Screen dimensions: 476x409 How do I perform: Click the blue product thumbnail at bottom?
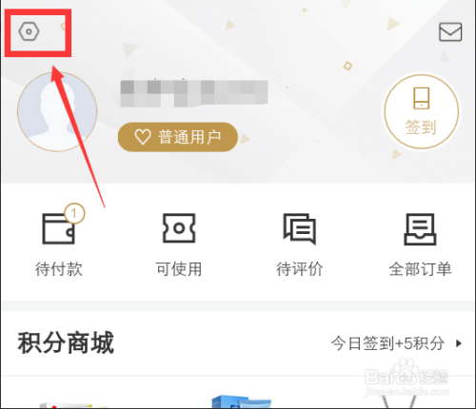(x=241, y=401)
